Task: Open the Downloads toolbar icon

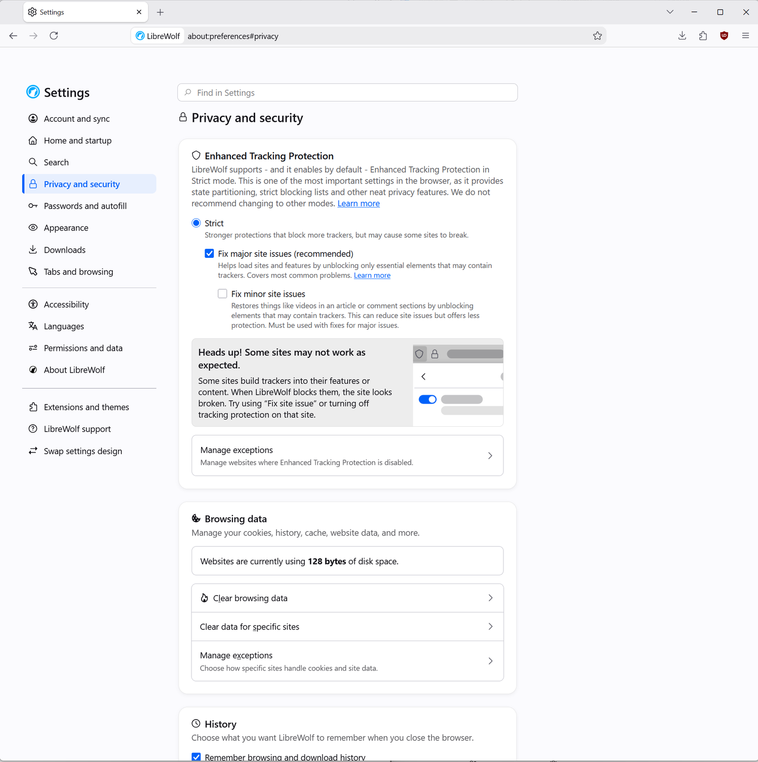Action: (682, 36)
